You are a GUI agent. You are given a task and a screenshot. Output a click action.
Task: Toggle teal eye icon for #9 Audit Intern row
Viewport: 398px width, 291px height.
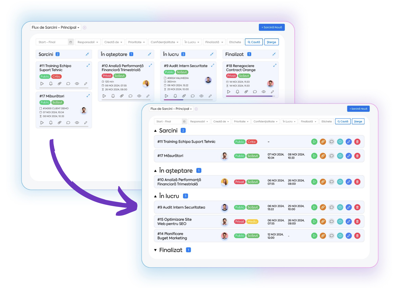[x=340, y=207]
